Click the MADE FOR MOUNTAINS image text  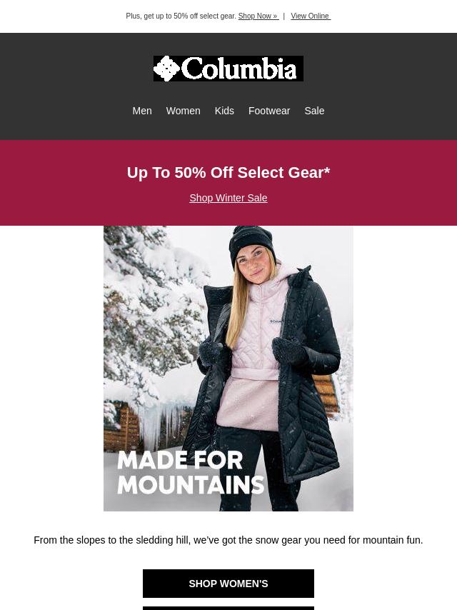(x=191, y=473)
